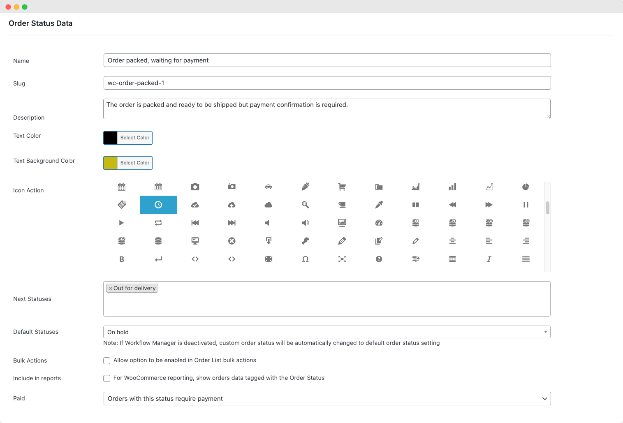
Task: Choose the pie chart icon
Action: (525, 187)
